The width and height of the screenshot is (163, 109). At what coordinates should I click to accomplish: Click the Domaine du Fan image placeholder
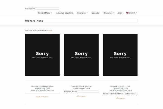pyautogui.click(x=81, y=92)
